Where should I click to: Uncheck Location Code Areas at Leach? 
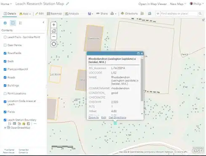[x=5, y=102]
